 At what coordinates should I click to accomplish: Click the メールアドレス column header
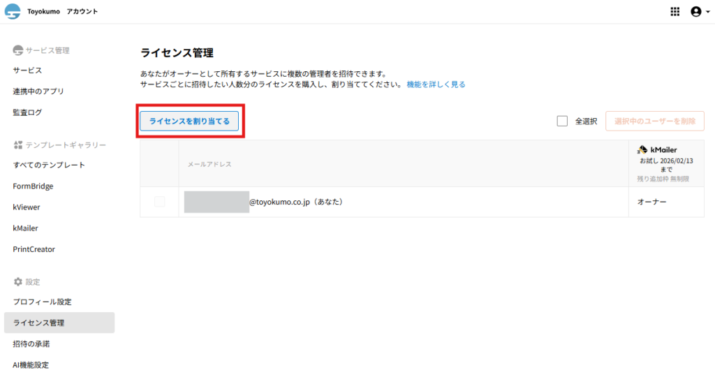(x=209, y=164)
